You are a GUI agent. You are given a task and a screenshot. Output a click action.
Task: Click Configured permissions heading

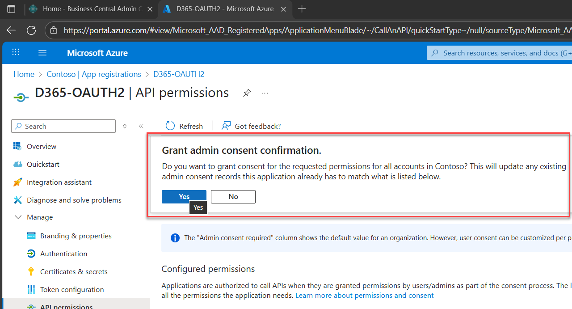click(208, 269)
